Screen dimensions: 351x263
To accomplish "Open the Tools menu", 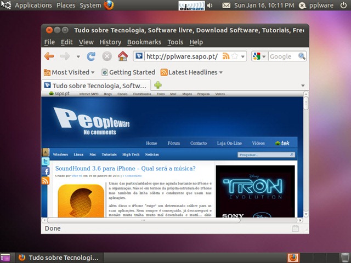I will [x=175, y=42].
